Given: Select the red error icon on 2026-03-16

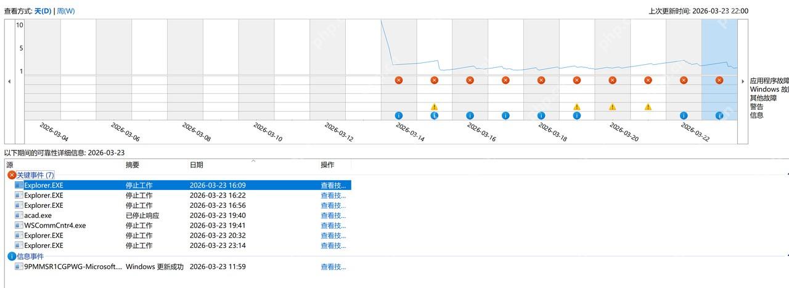Looking at the screenshot, I should point(470,80).
